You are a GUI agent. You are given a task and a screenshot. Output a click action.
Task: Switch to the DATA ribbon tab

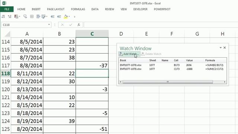click(x=95, y=9)
